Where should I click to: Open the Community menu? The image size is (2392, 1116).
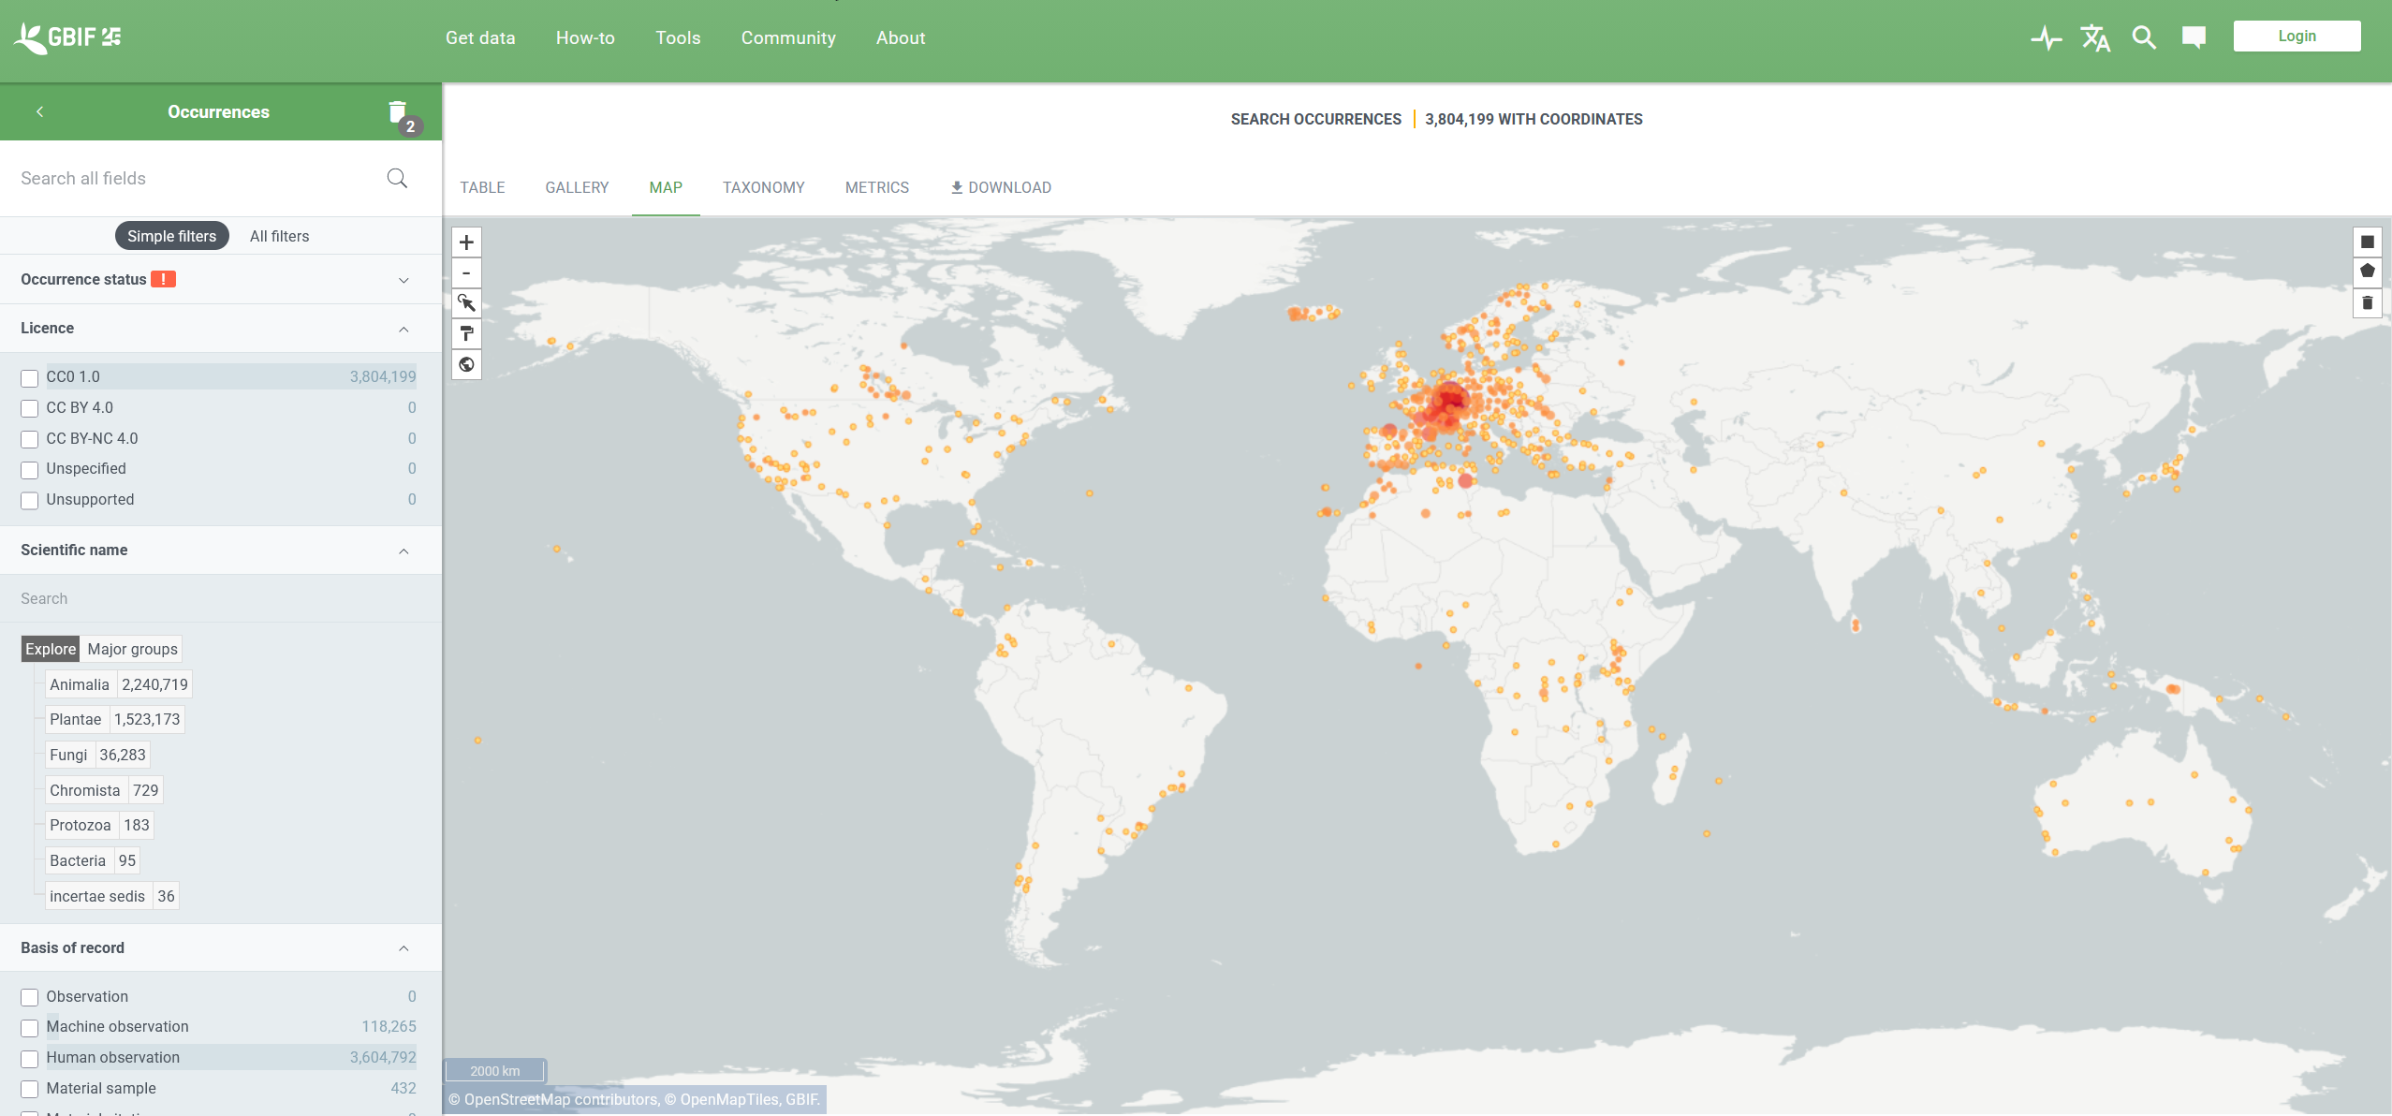[788, 37]
